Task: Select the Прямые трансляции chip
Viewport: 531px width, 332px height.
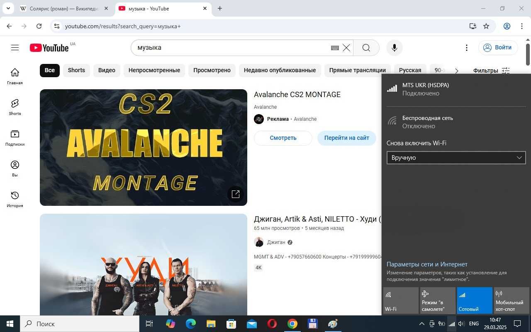Action: tap(357, 71)
